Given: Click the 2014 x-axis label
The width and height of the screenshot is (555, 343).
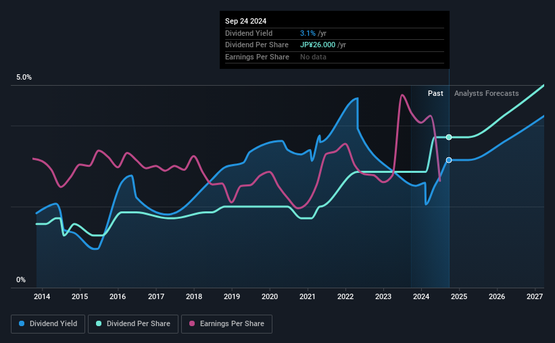Looking at the screenshot, I should 42,296.
